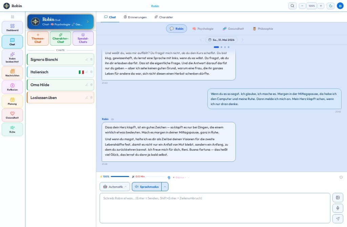347x227 pixels.
Task: Open Gesundheit heart sidebar icon
Action: [13, 115]
